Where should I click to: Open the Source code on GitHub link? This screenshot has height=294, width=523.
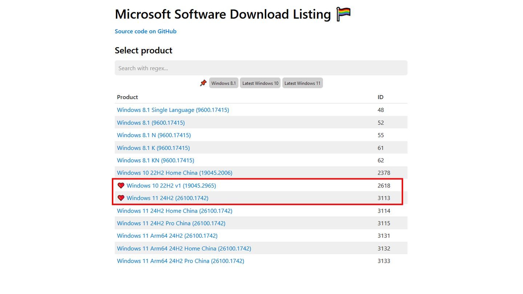(146, 31)
